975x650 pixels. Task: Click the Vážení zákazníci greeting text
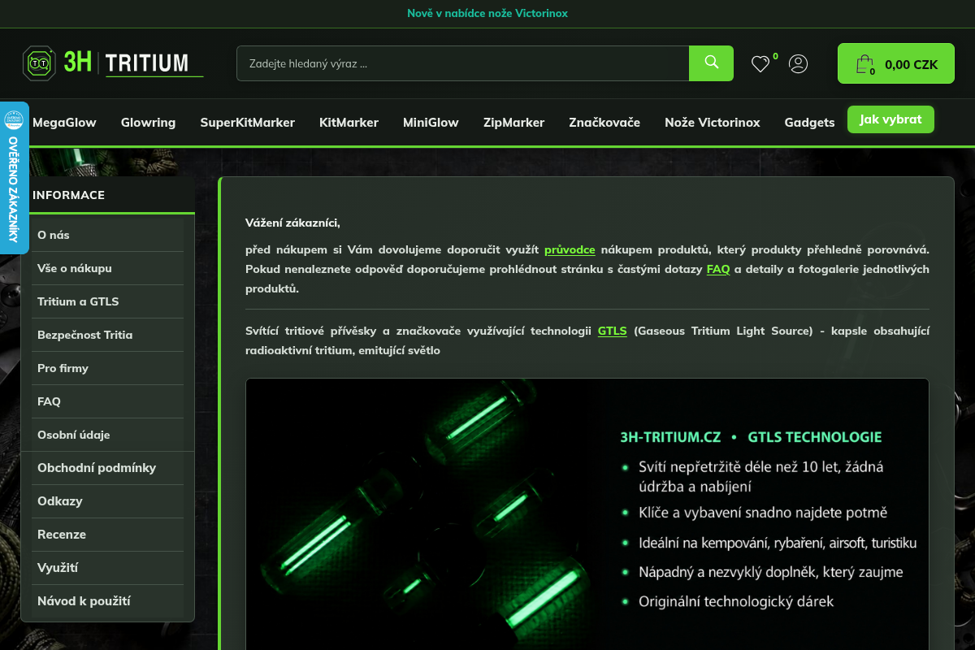coord(292,223)
